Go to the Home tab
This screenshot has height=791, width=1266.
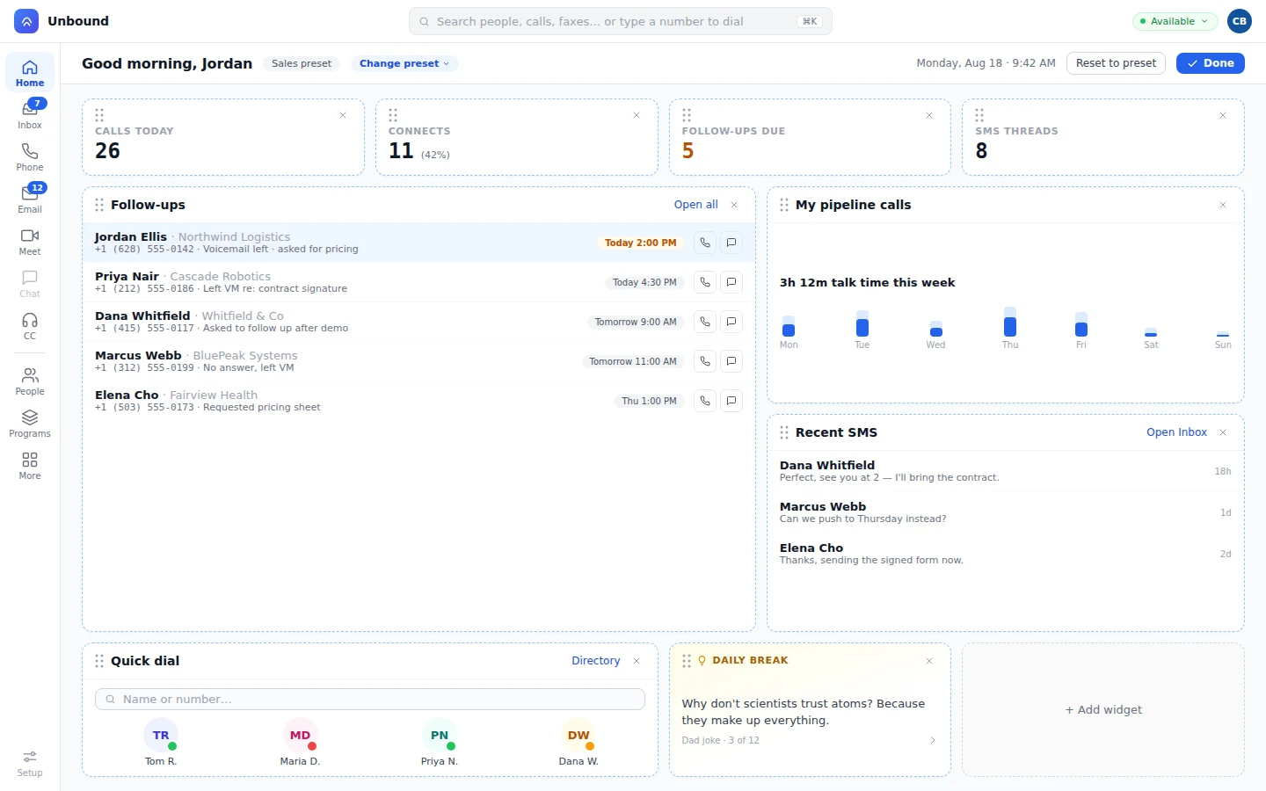click(x=30, y=72)
